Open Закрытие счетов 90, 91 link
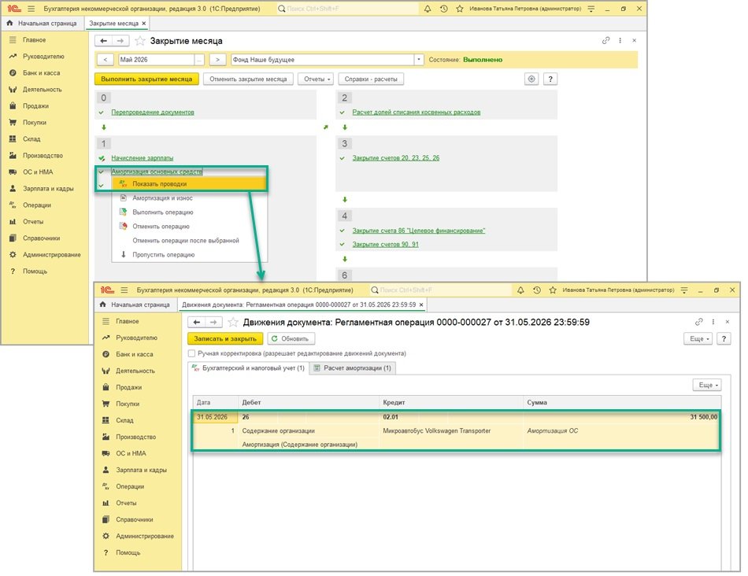 click(386, 244)
